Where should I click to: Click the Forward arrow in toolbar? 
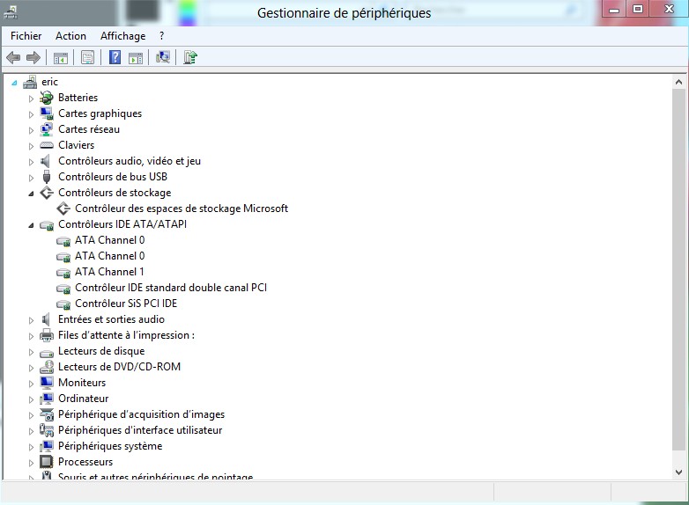[33, 58]
